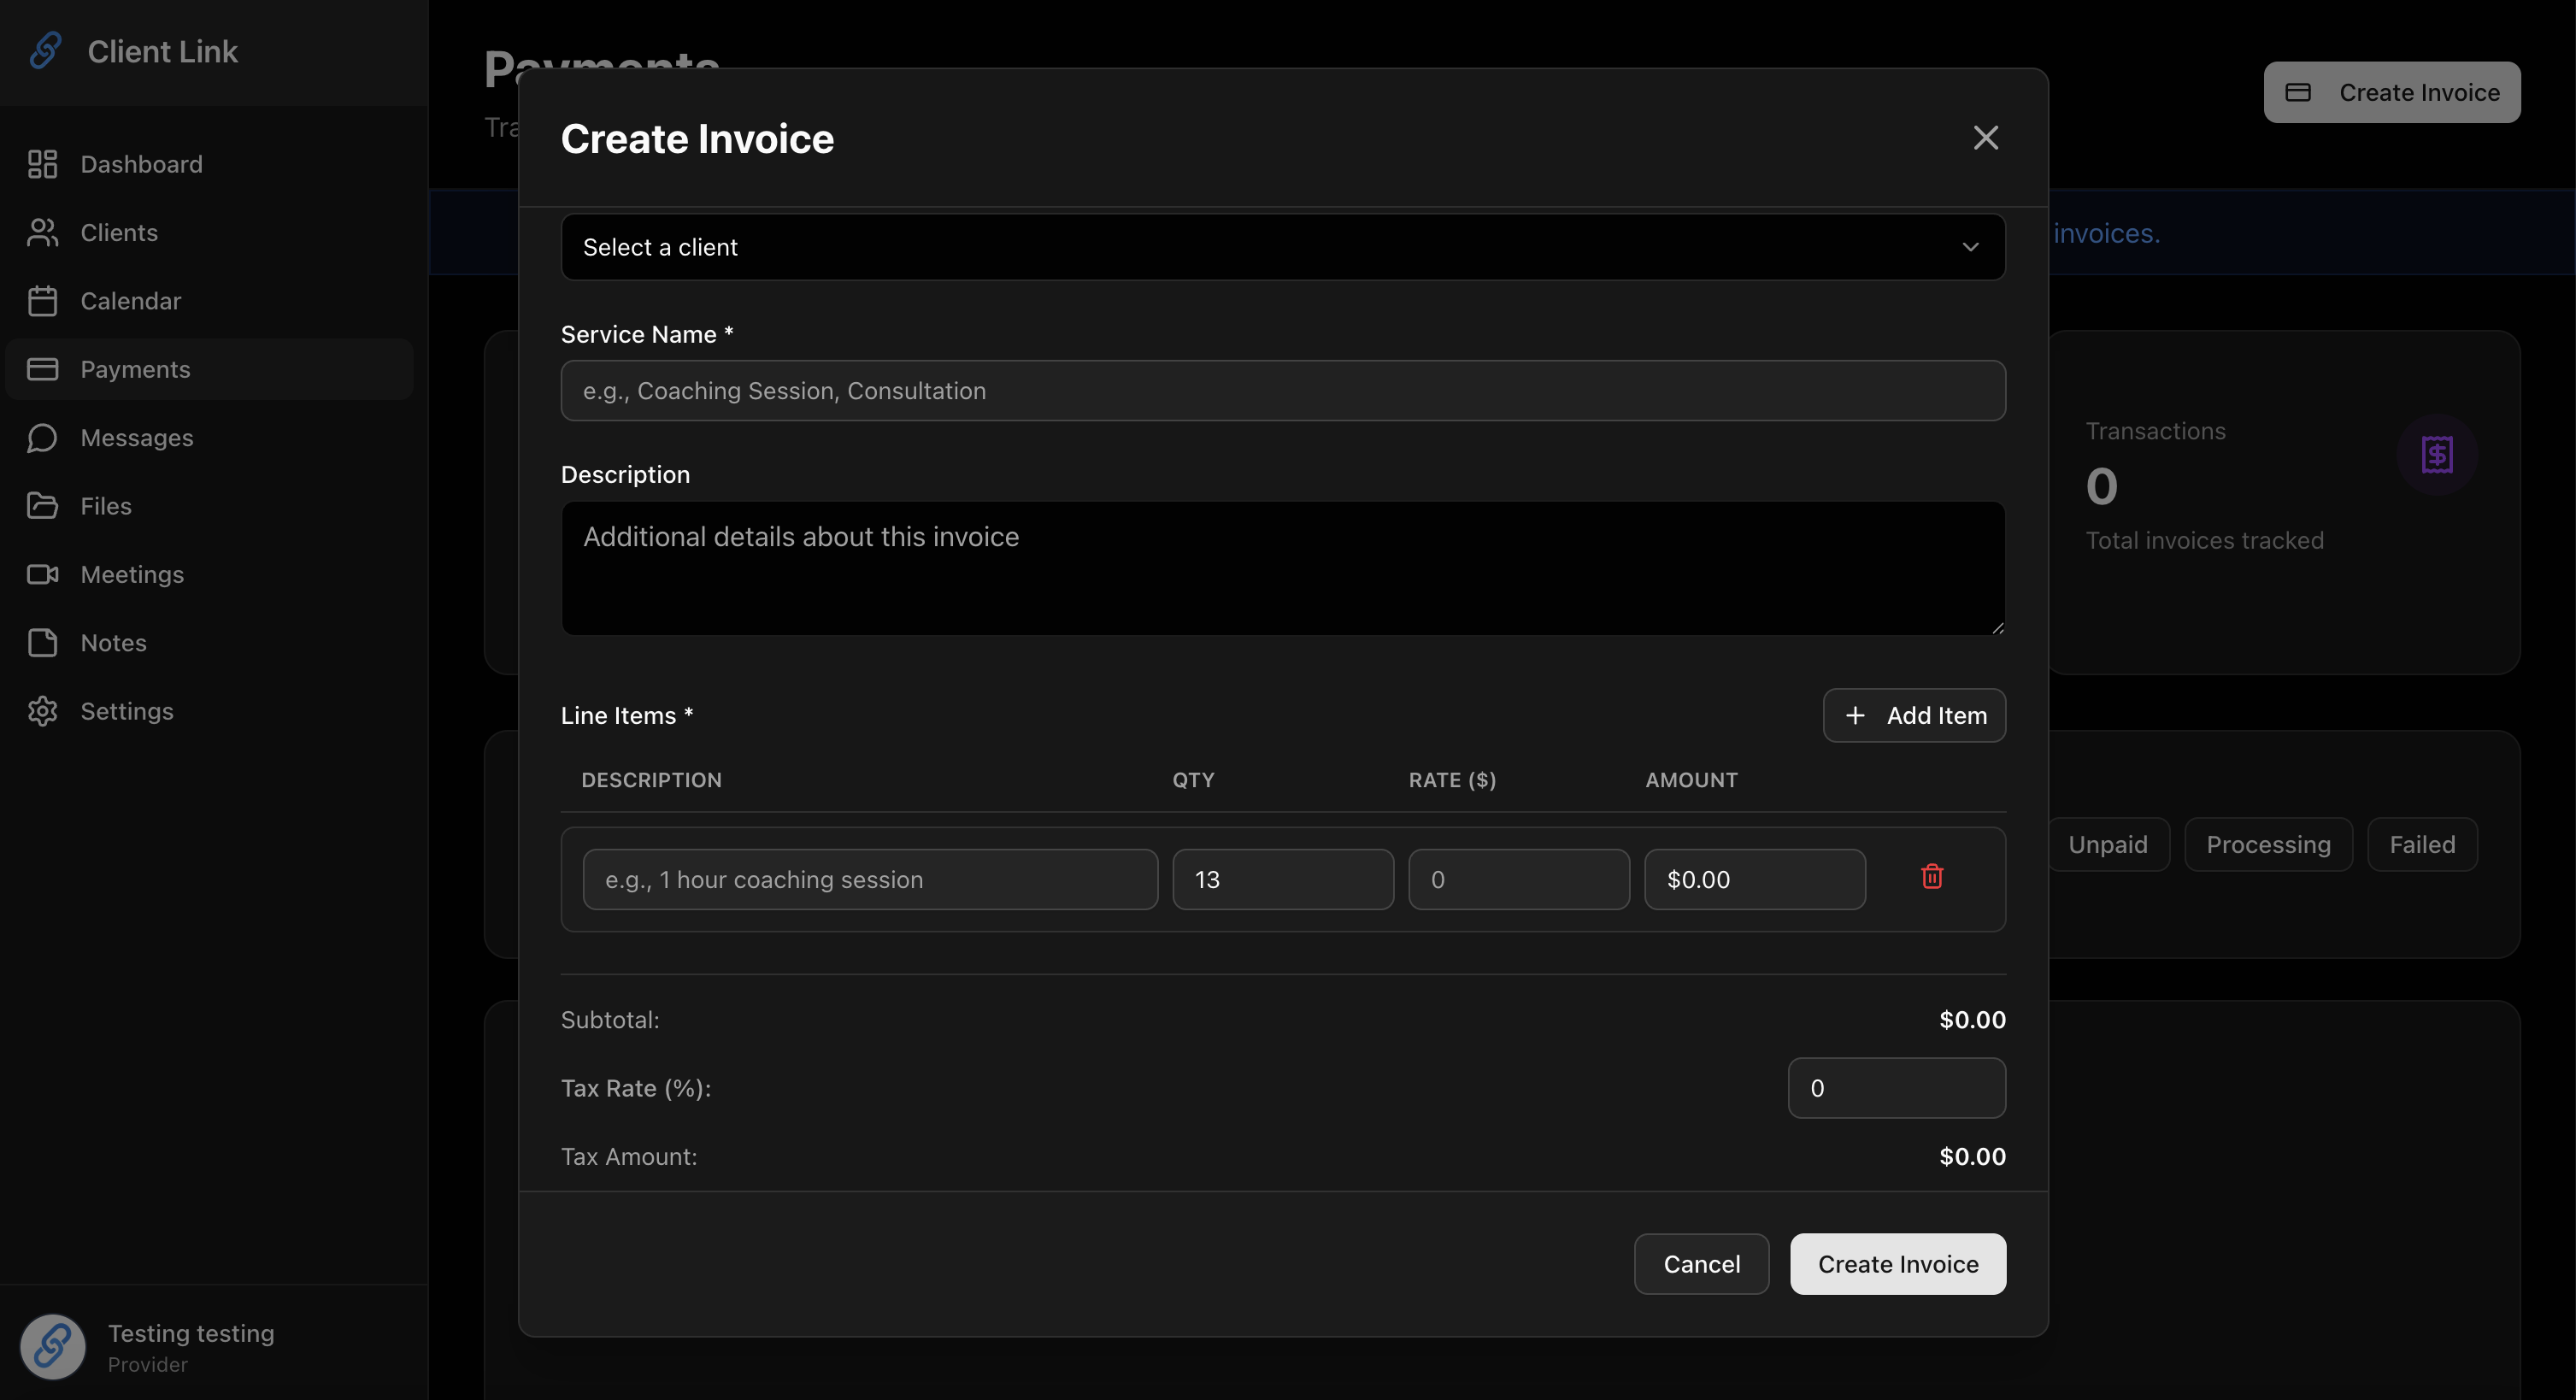Click the Clients people icon
The image size is (2576, 1400).
click(x=42, y=232)
